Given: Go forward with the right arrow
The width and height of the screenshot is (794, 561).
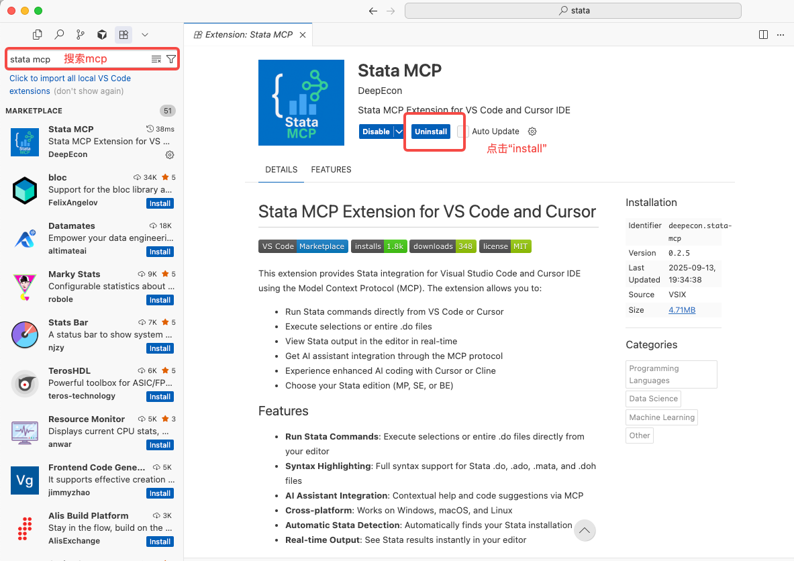Looking at the screenshot, I should 391,11.
